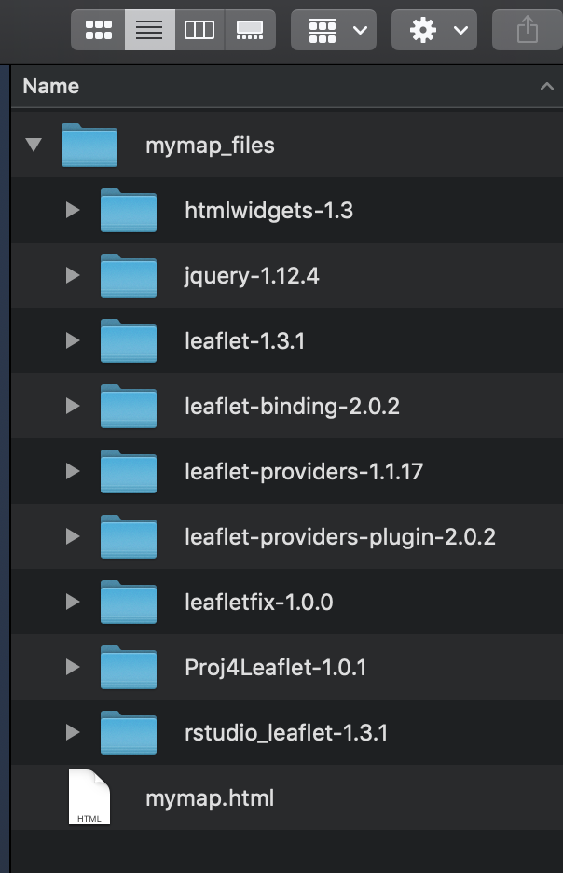
Task: Select the Proj4Leaflet-1.0.1 folder icon
Action: (x=129, y=667)
